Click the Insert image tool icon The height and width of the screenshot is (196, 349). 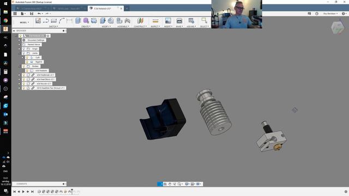tap(168, 21)
